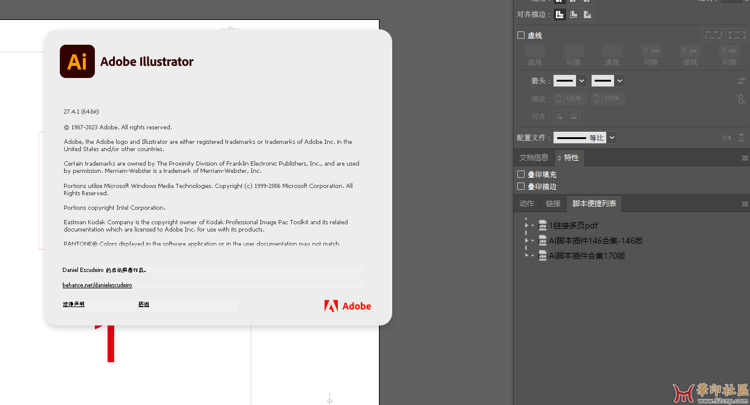This screenshot has height=405, width=750.
Task: Swap start and end arrowheads
Action: pos(742,80)
